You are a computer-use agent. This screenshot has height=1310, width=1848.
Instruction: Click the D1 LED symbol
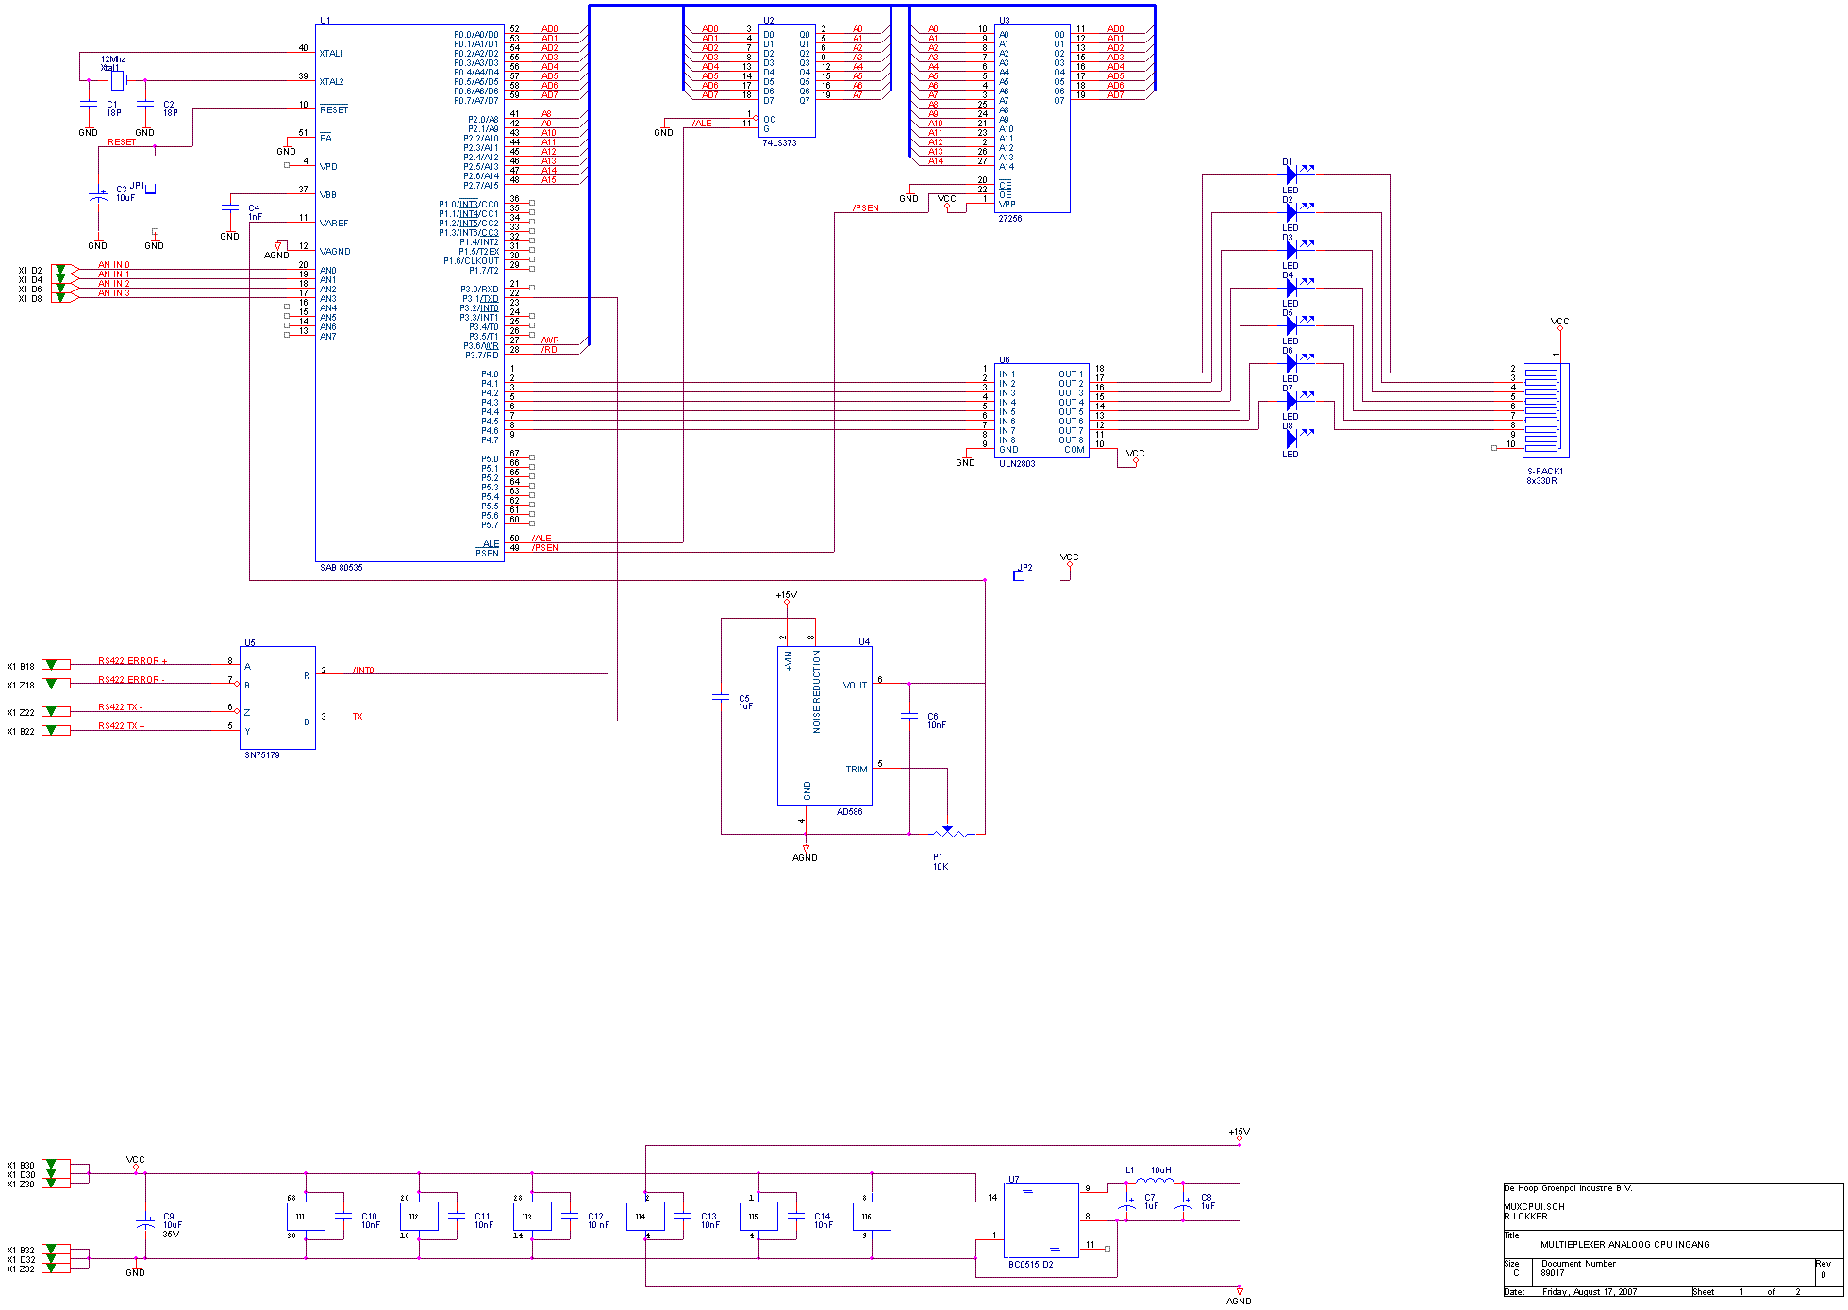coord(1291,174)
